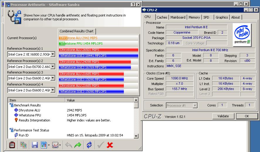Switch to the Mainboard tab in CPU-Z
Screen dimensions: 260x152
pyautogui.click(x=178, y=17)
